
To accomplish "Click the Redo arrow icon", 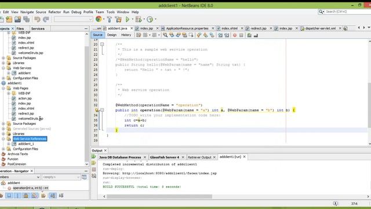I will point(46,19).
